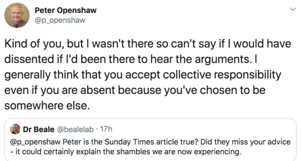Click Peter Openshaw's profile photo
This screenshot has height=161, width=301.
click(x=17, y=15)
